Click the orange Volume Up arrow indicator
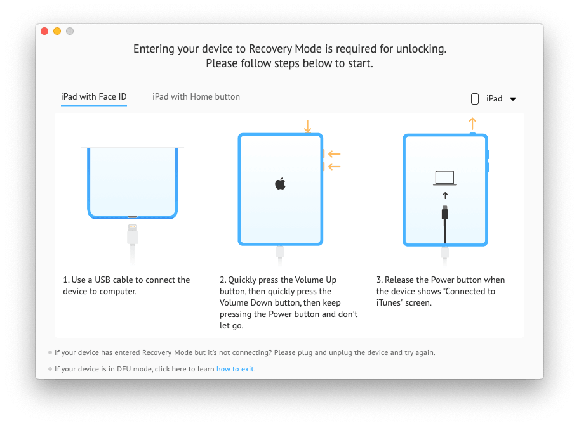Screen dimensions: 579x426 (333, 154)
